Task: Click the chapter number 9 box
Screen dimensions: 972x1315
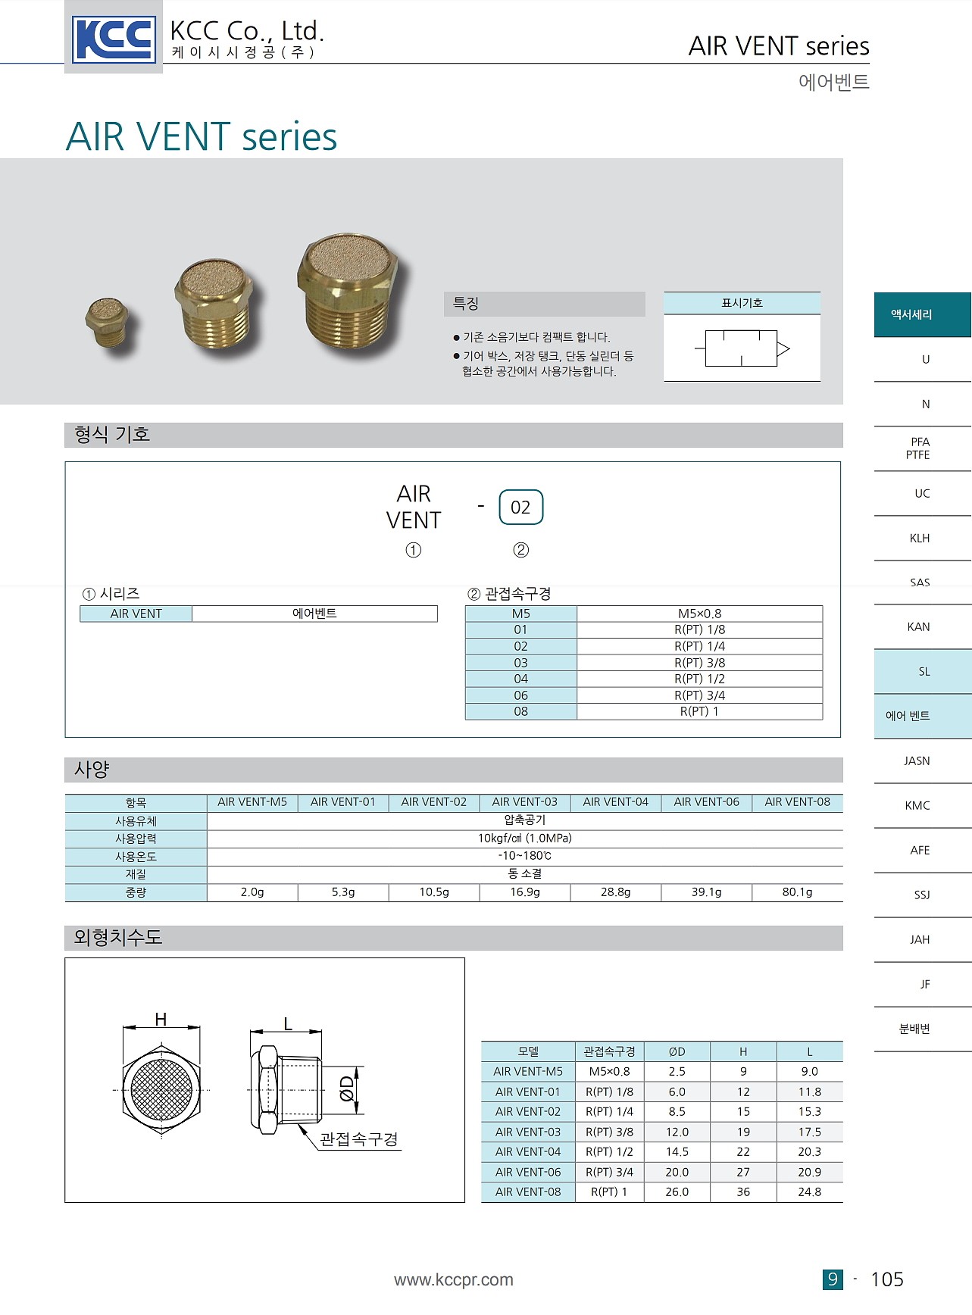Action: [833, 1279]
